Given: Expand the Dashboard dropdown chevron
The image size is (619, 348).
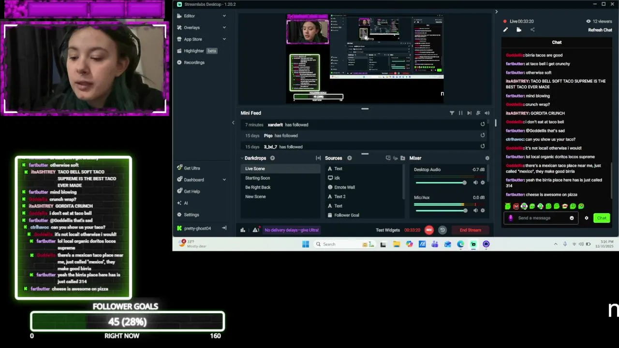Looking at the screenshot, I should point(224,180).
